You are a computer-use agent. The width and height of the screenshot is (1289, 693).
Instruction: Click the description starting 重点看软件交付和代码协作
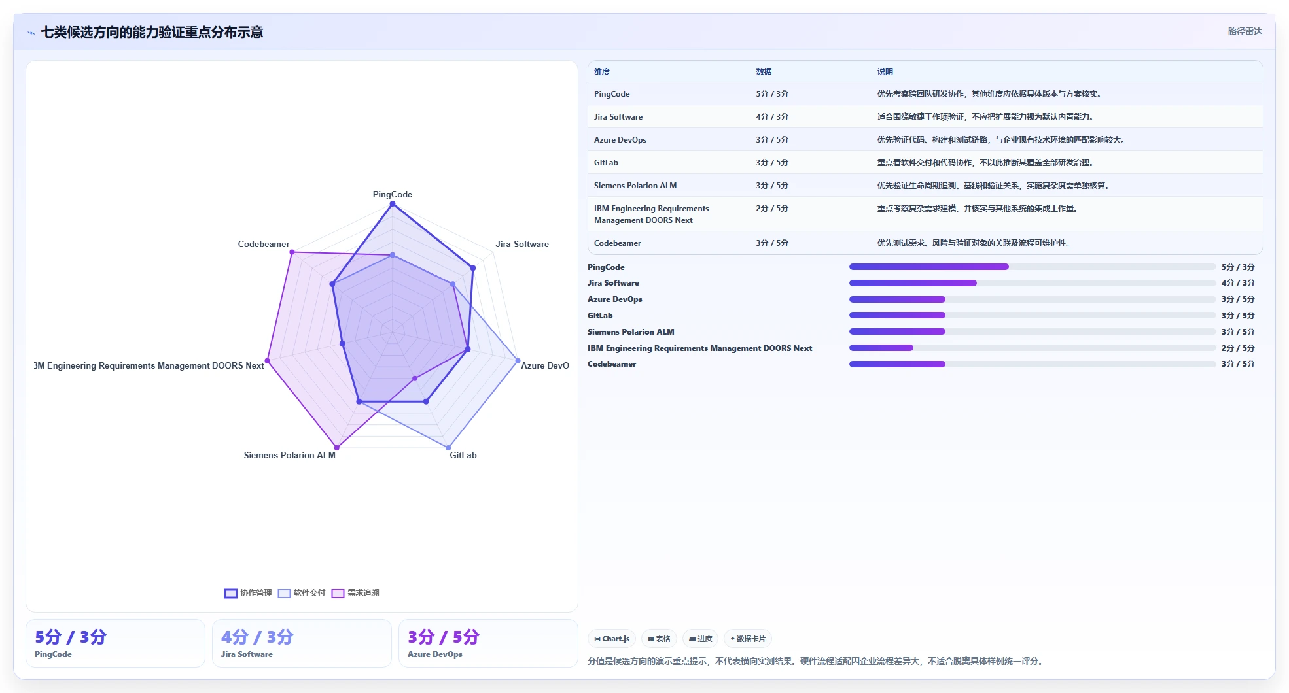coord(987,163)
